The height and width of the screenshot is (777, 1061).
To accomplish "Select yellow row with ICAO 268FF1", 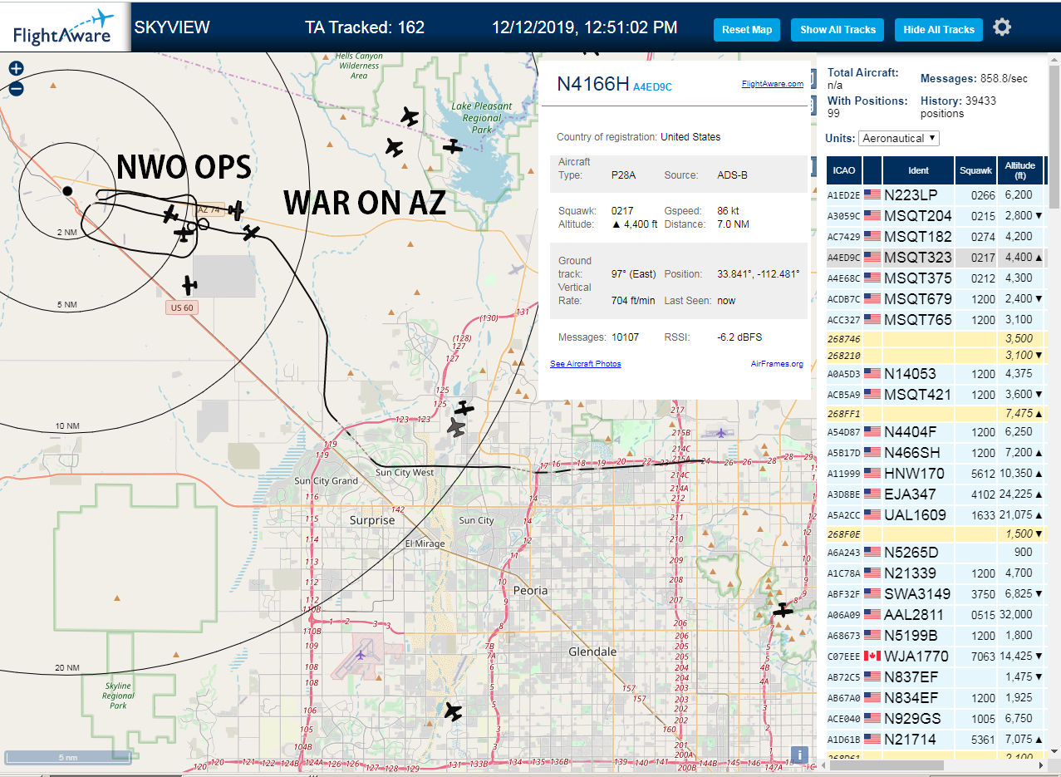I will [x=936, y=414].
